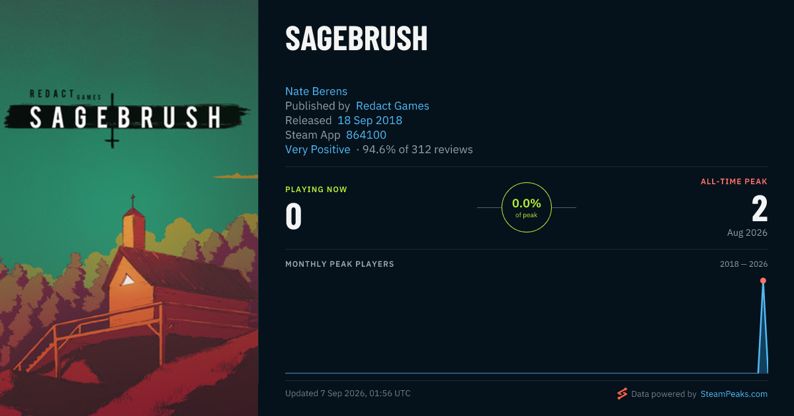Open developer Nate Berens link
794x416 pixels.
pyautogui.click(x=316, y=91)
